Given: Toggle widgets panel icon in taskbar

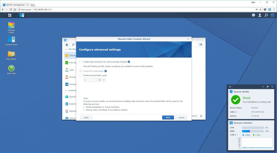Looking at the screenshot, I should coord(272,15).
